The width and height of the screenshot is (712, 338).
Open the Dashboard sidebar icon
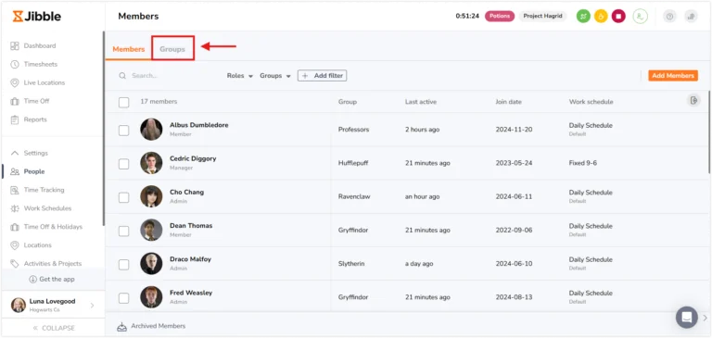15,45
